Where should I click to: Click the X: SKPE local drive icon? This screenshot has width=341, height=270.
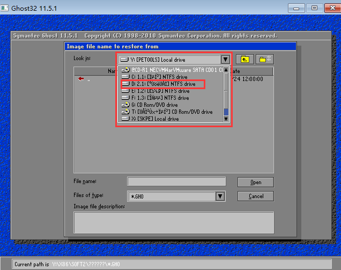[125, 119]
